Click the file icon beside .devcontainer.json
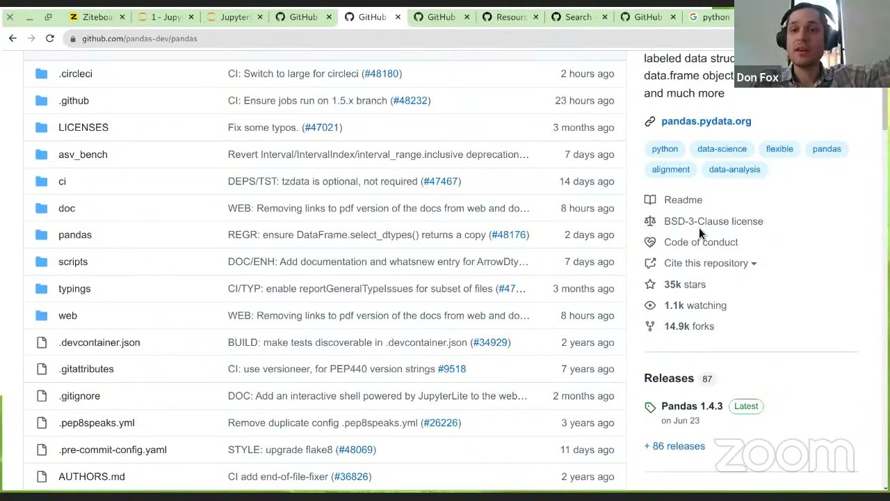 click(42, 342)
